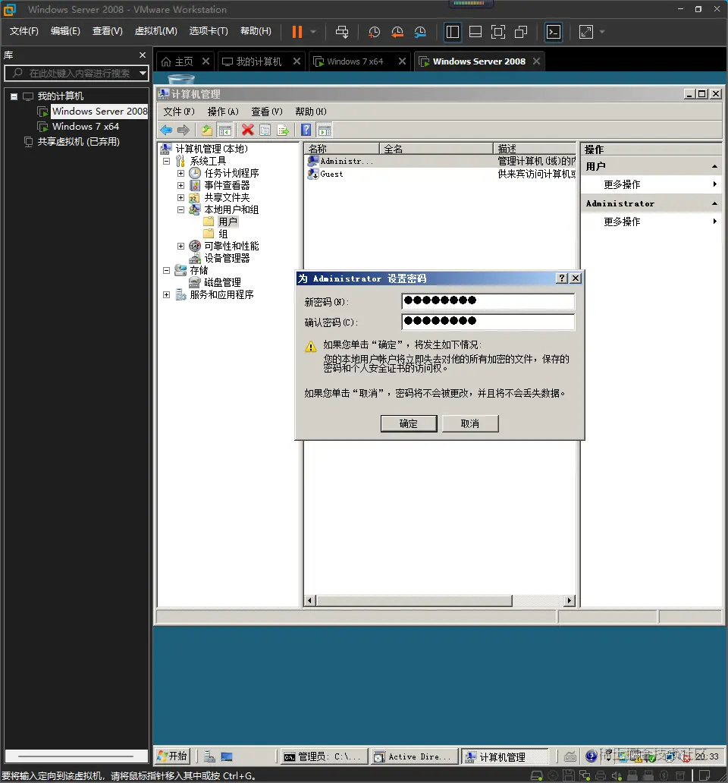Open the snapshot manager wrench-clock icon
The image size is (728, 783).
(x=420, y=32)
